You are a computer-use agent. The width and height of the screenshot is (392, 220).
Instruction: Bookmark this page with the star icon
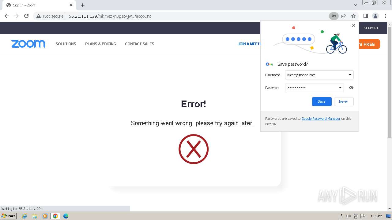pyautogui.click(x=353, y=16)
